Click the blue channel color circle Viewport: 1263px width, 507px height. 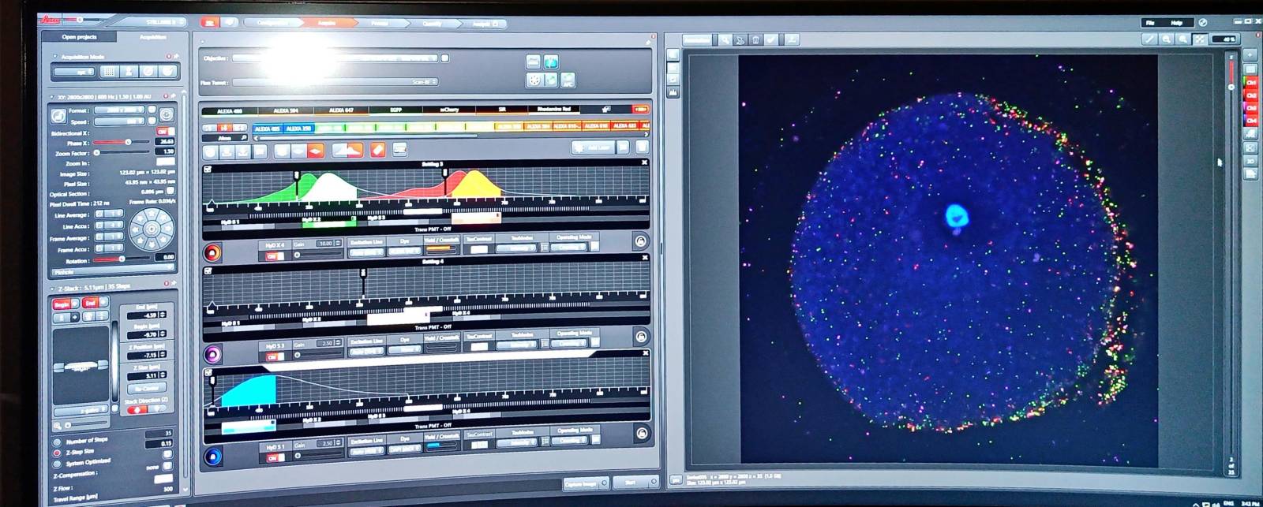point(212,457)
